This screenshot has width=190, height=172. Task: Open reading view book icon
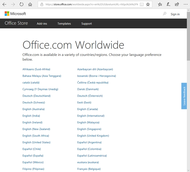click(x=142, y=4)
